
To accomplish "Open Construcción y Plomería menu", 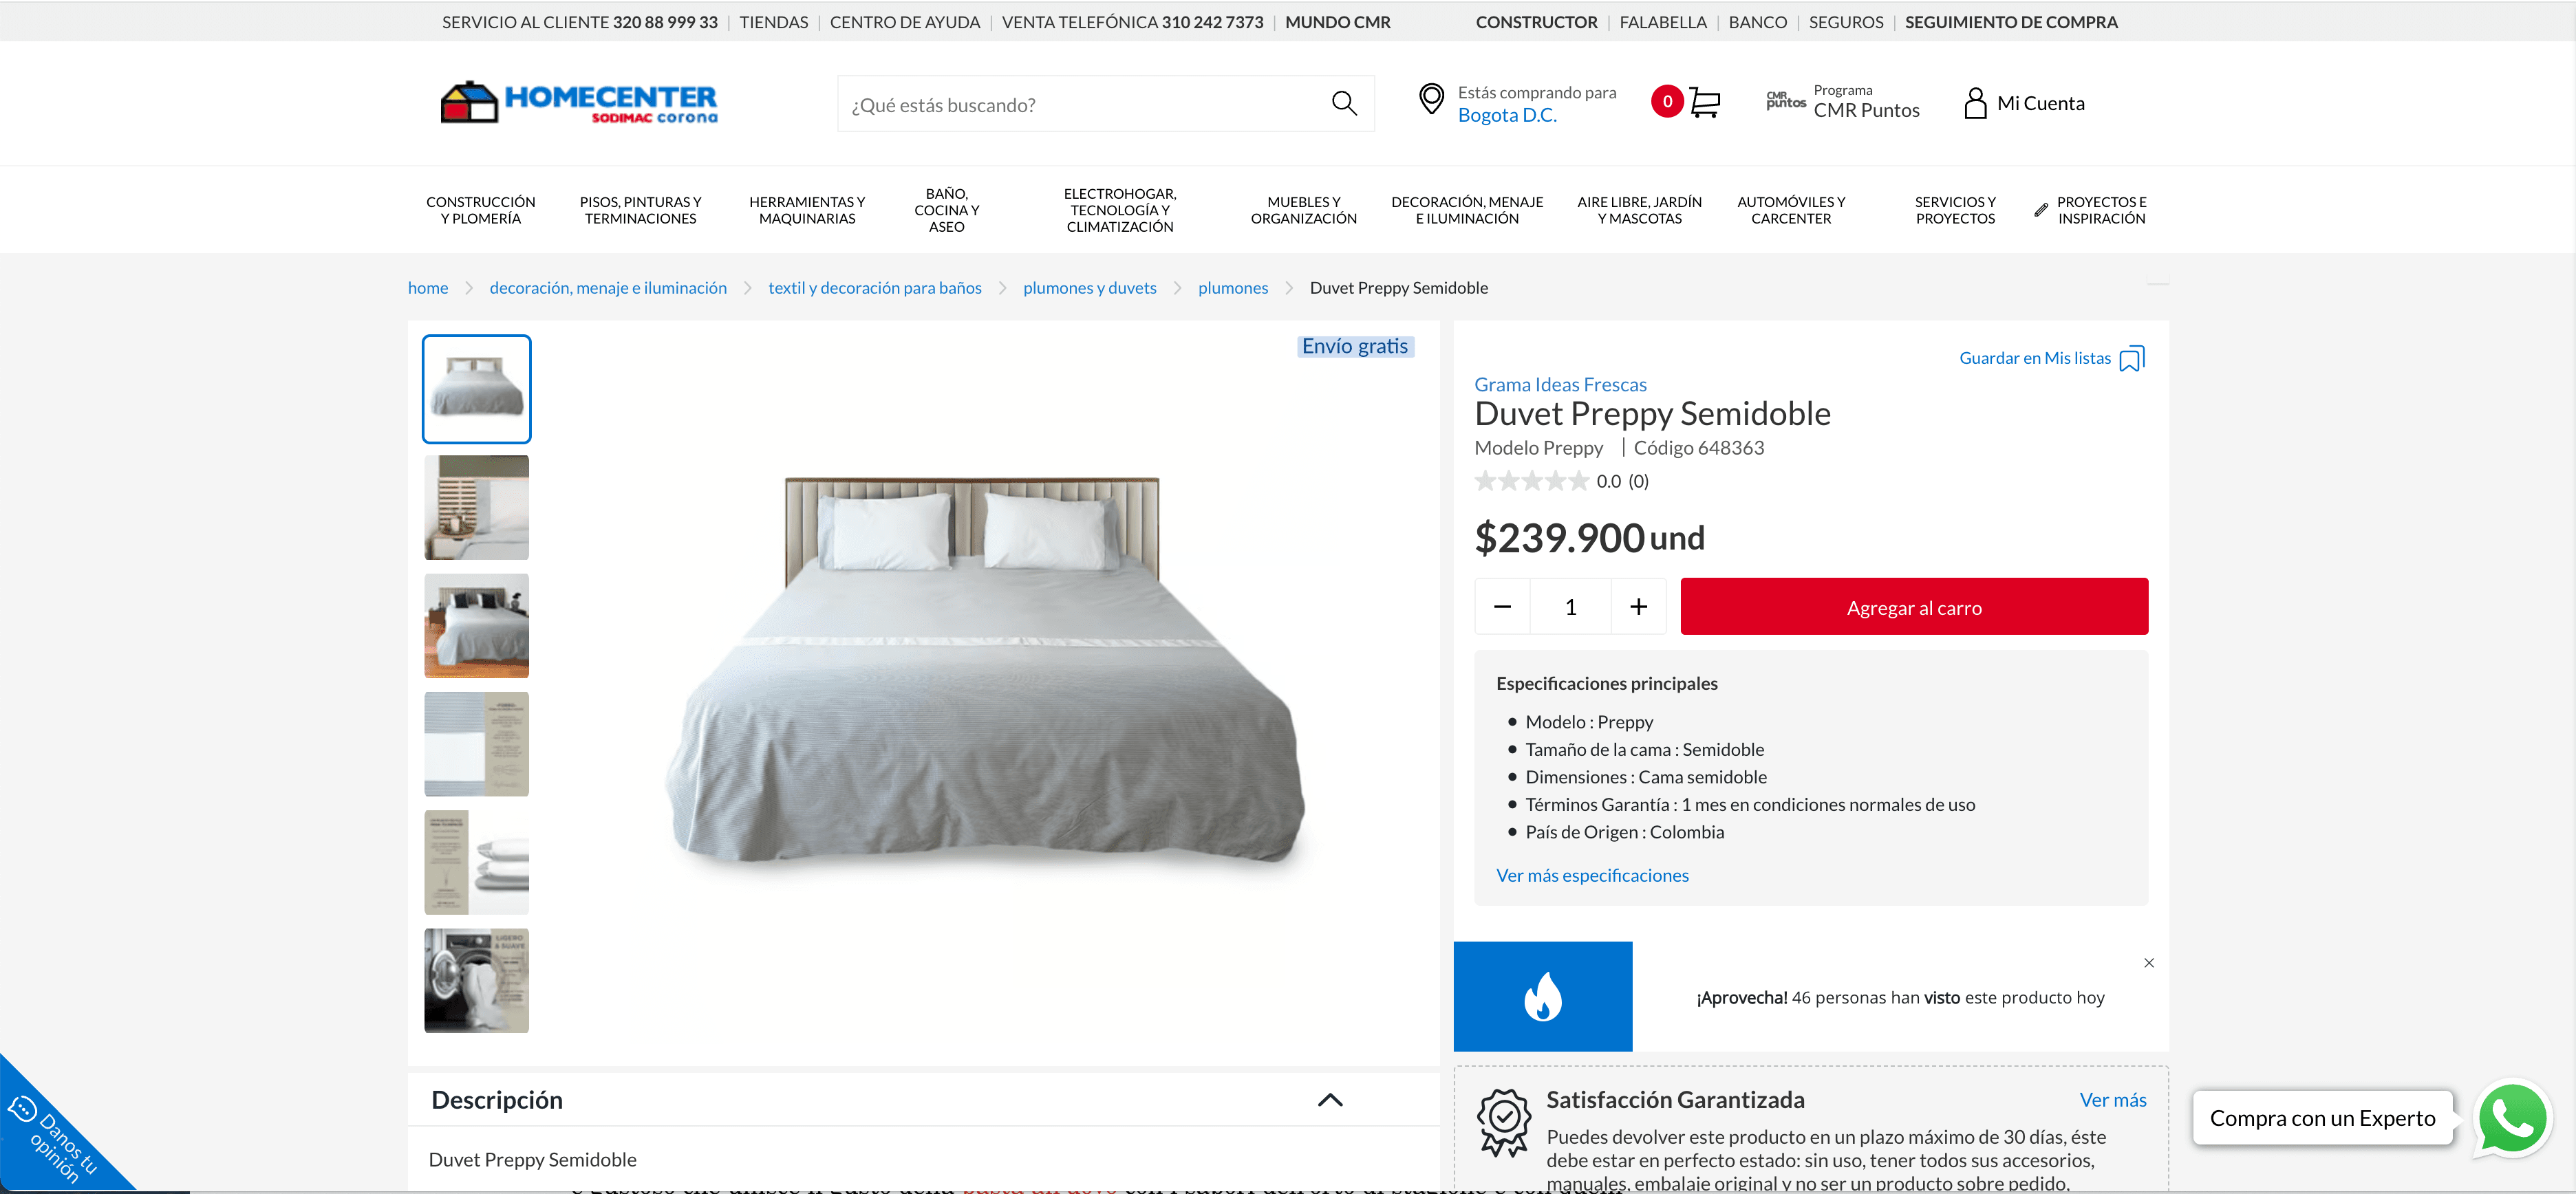I will tap(480, 210).
